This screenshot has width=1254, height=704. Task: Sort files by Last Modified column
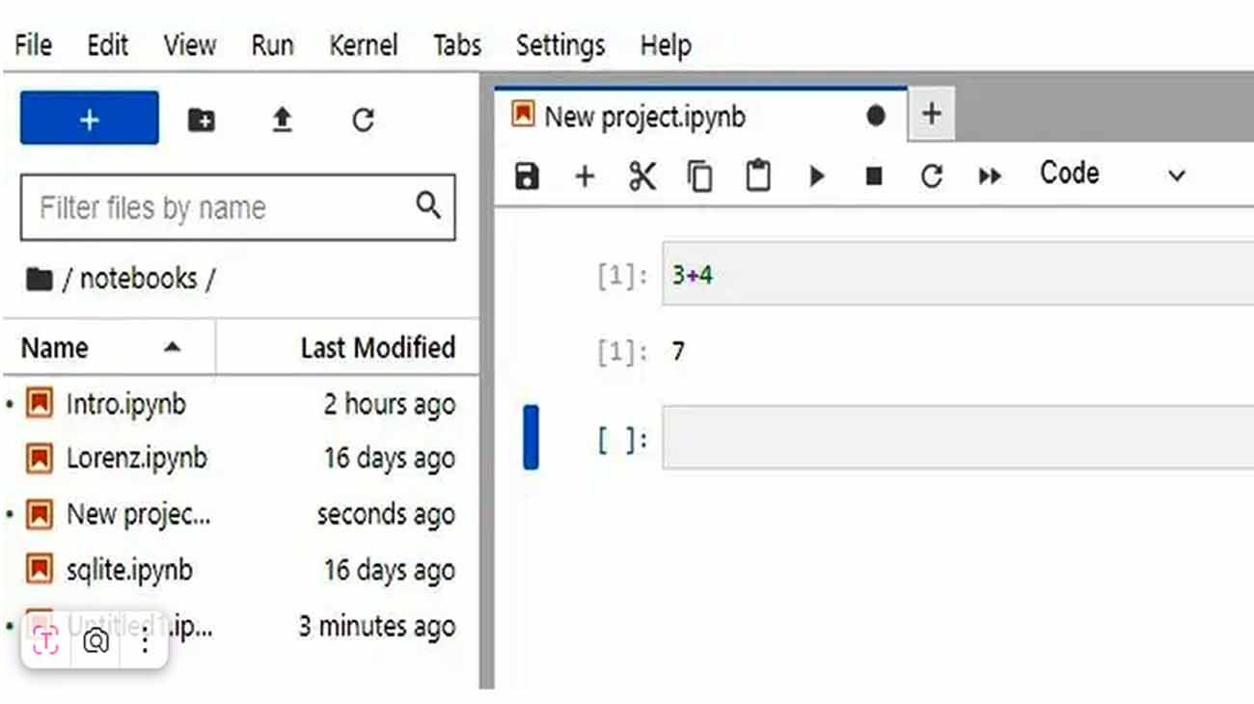pos(377,347)
